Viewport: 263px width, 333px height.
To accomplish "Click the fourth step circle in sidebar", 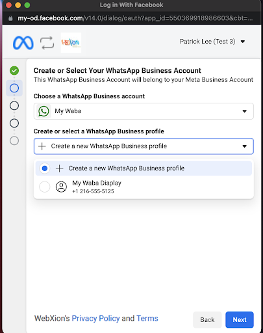I will [14, 123].
